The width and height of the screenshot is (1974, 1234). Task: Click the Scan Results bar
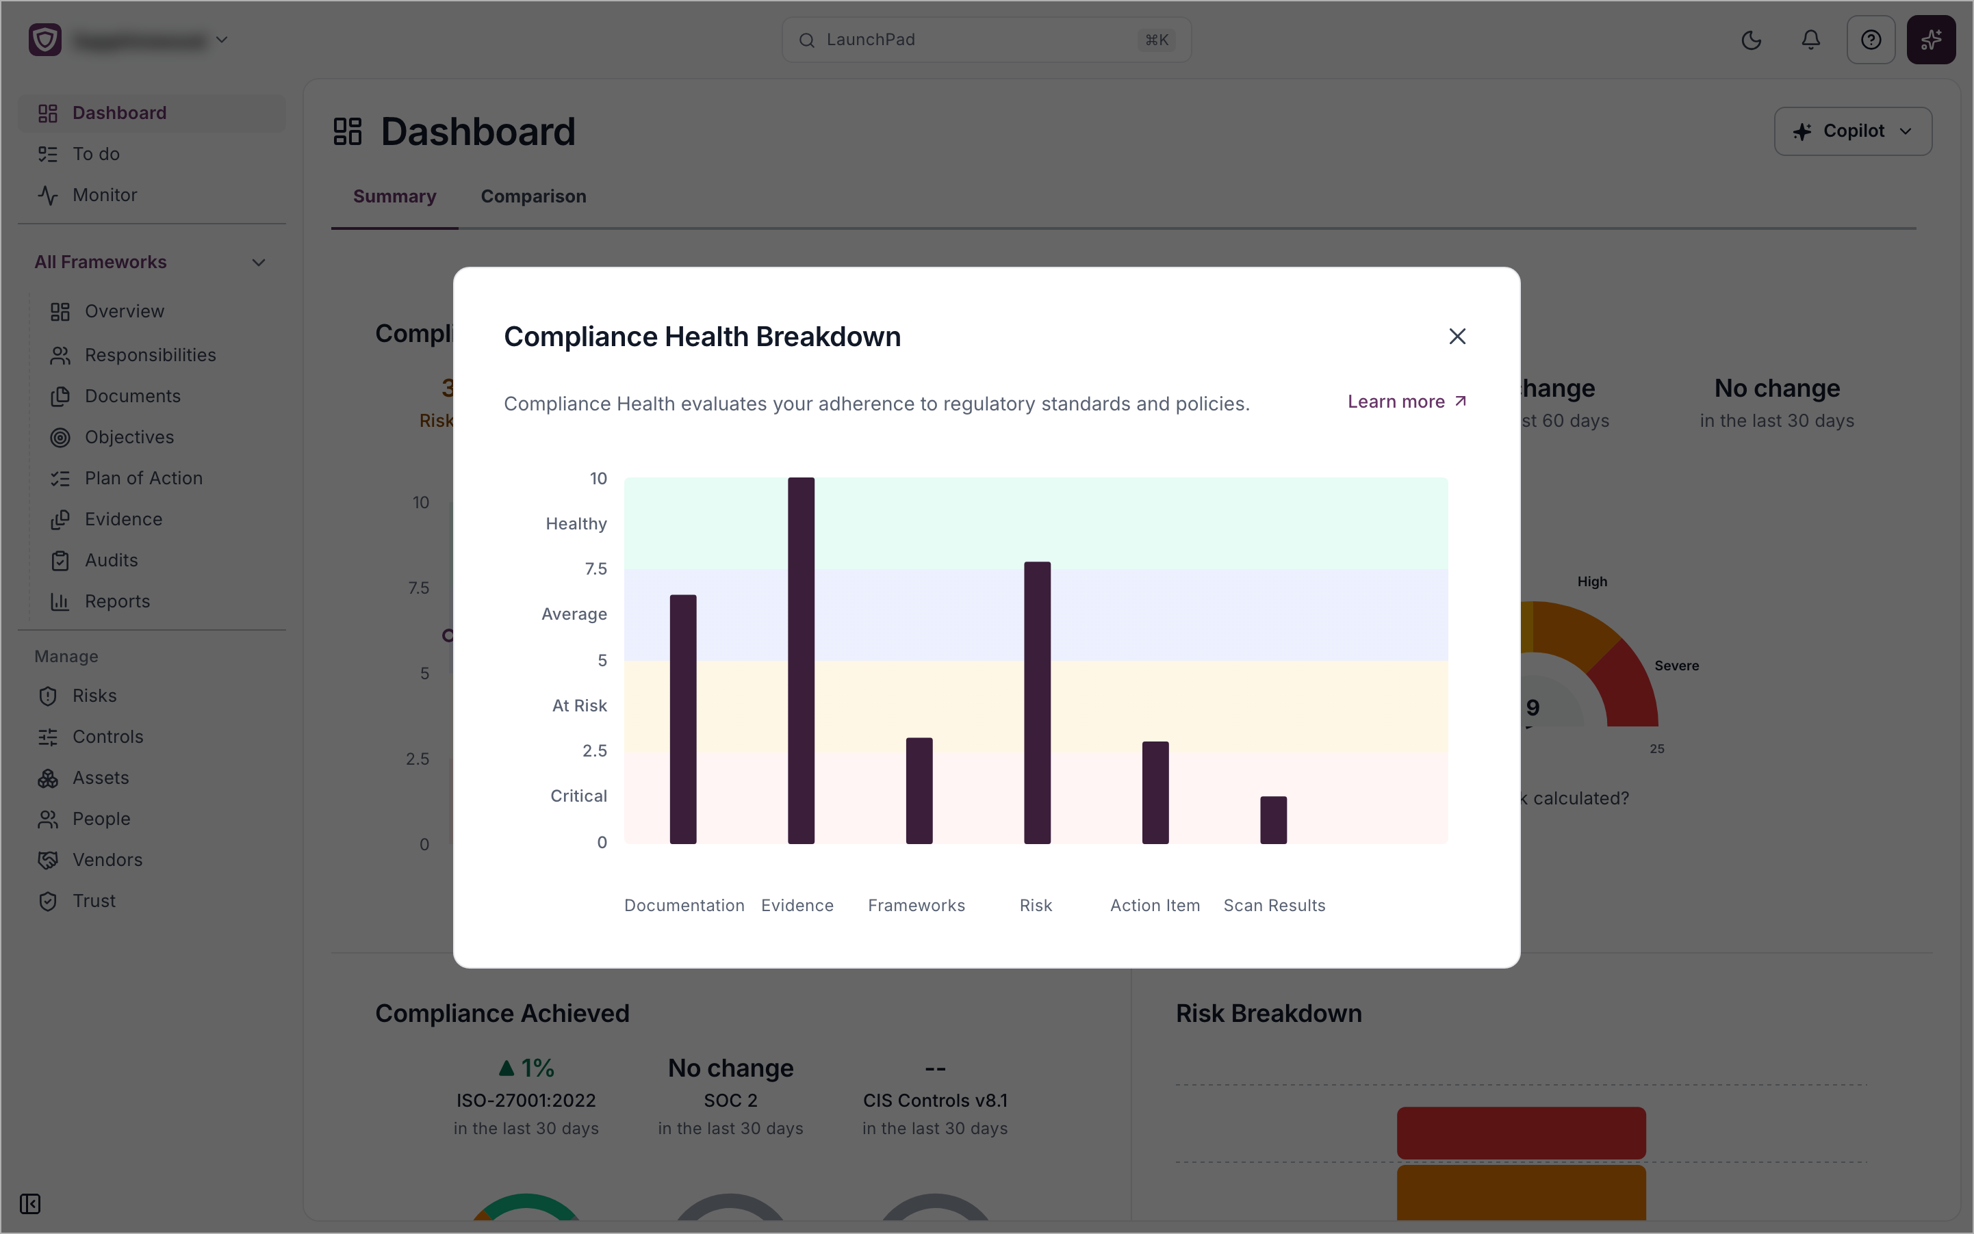pyautogui.click(x=1273, y=819)
